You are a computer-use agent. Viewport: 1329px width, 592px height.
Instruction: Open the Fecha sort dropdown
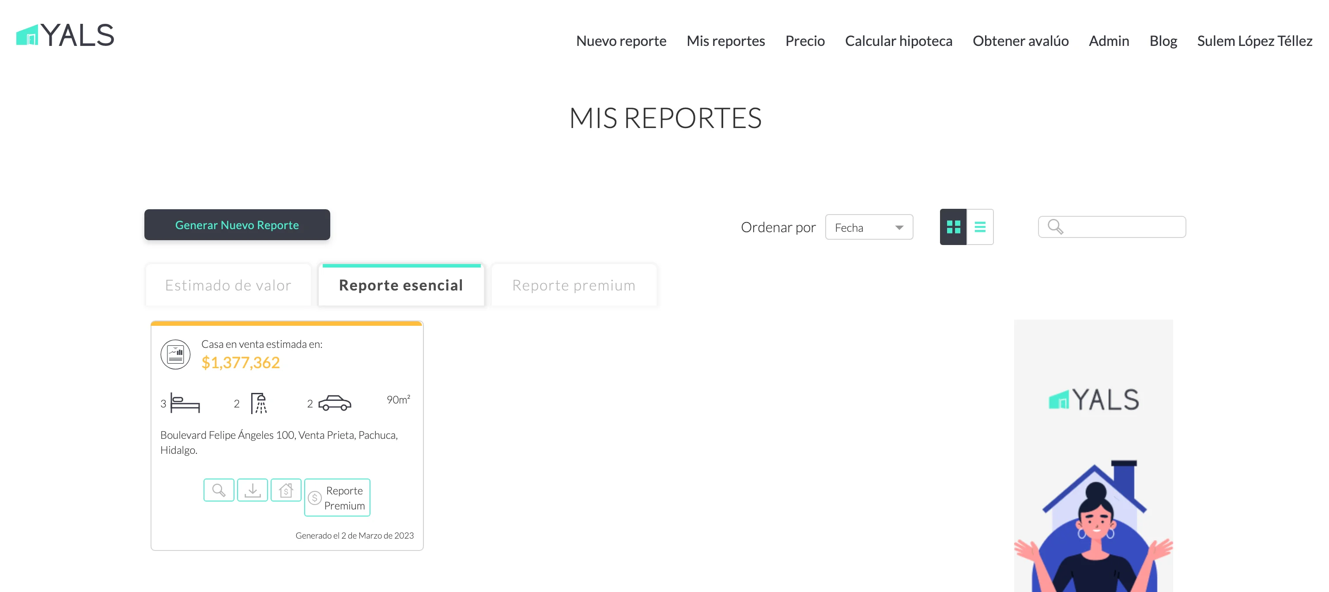pyautogui.click(x=869, y=227)
